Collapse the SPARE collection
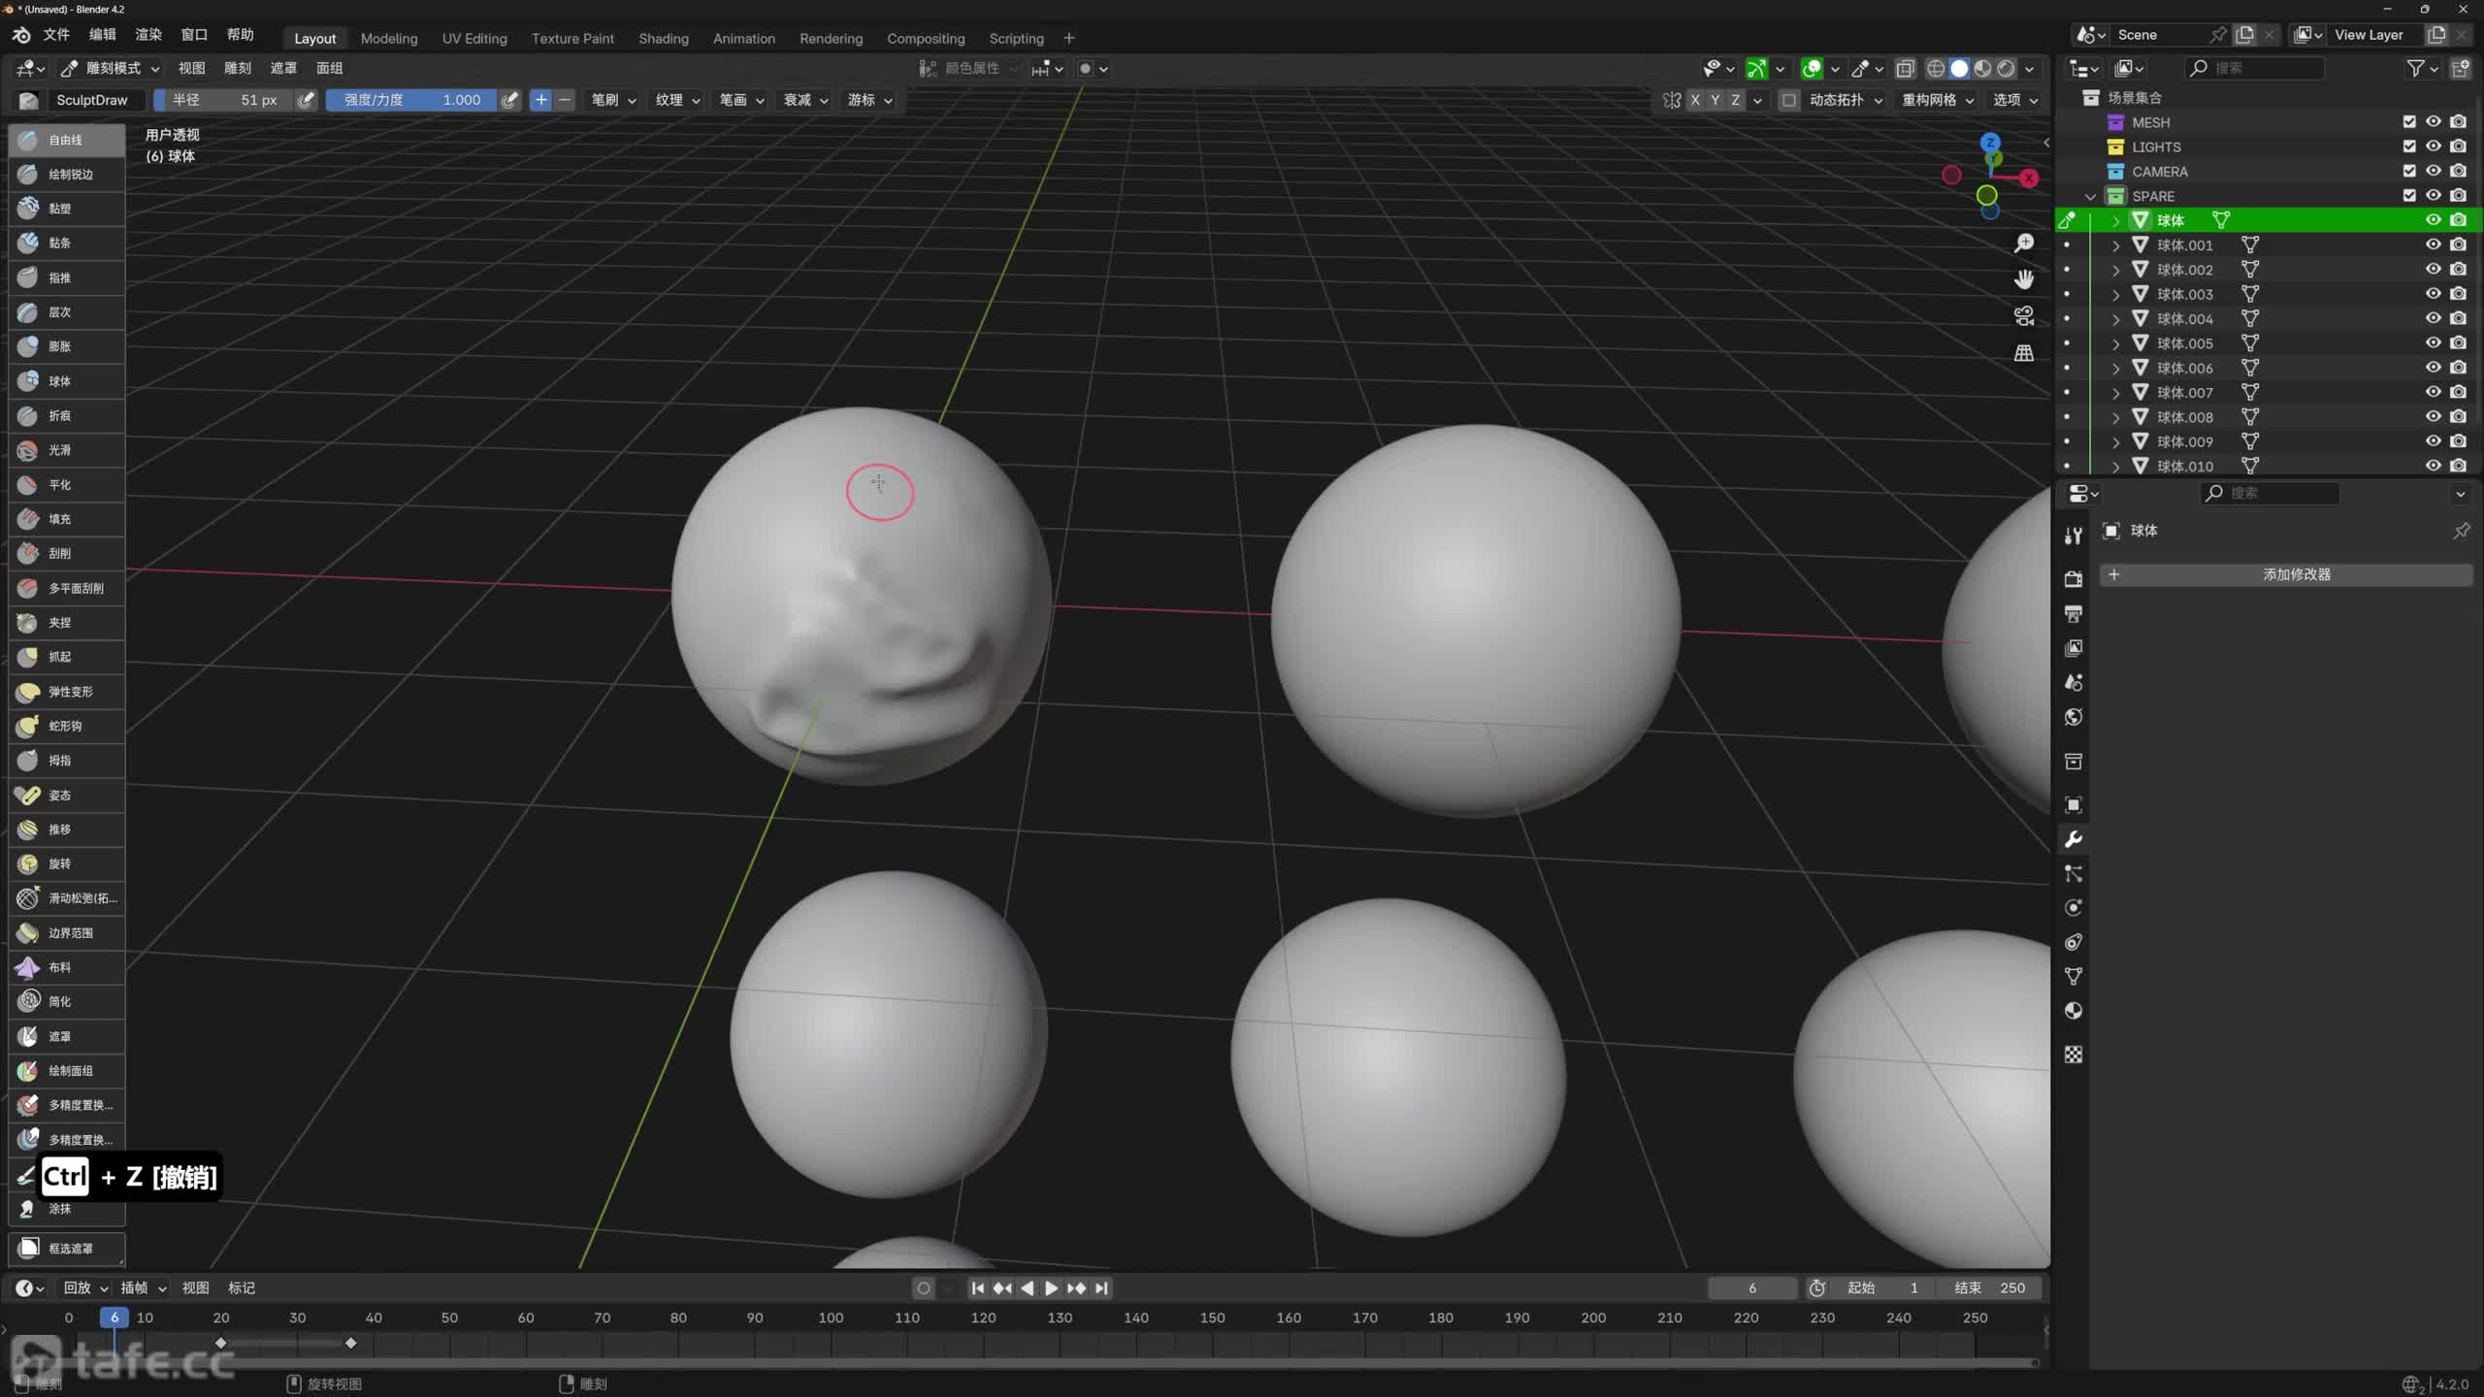 (2090, 196)
